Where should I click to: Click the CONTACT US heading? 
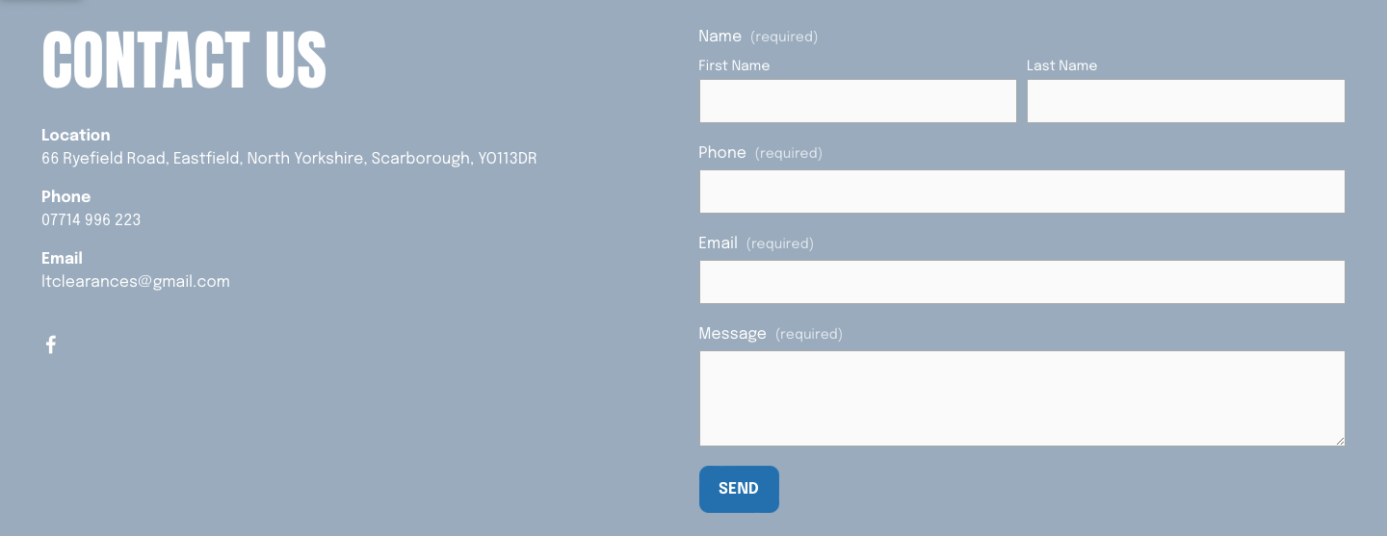pos(184,62)
